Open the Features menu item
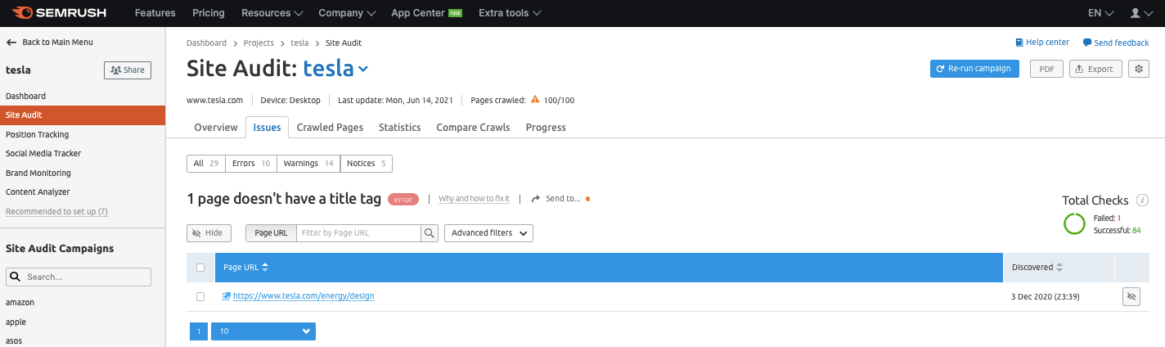Image resolution: width=1165 pixels, height=347 pixels. (155, 13)
